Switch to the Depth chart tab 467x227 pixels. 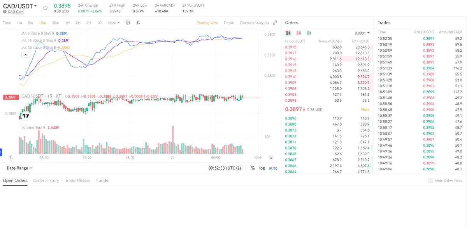click(229, 23)
